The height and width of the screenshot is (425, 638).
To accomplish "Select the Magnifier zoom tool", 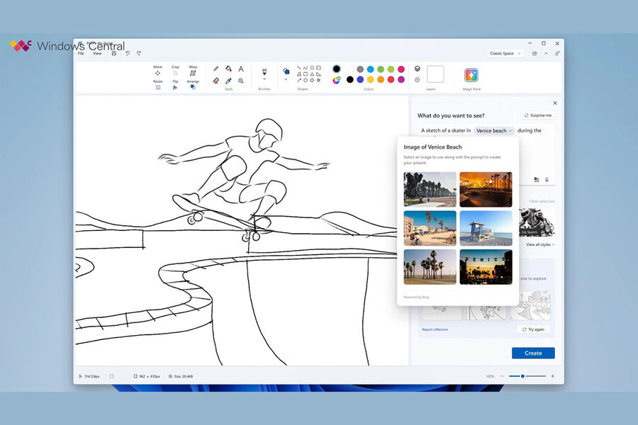I will (x=241, y=81).
